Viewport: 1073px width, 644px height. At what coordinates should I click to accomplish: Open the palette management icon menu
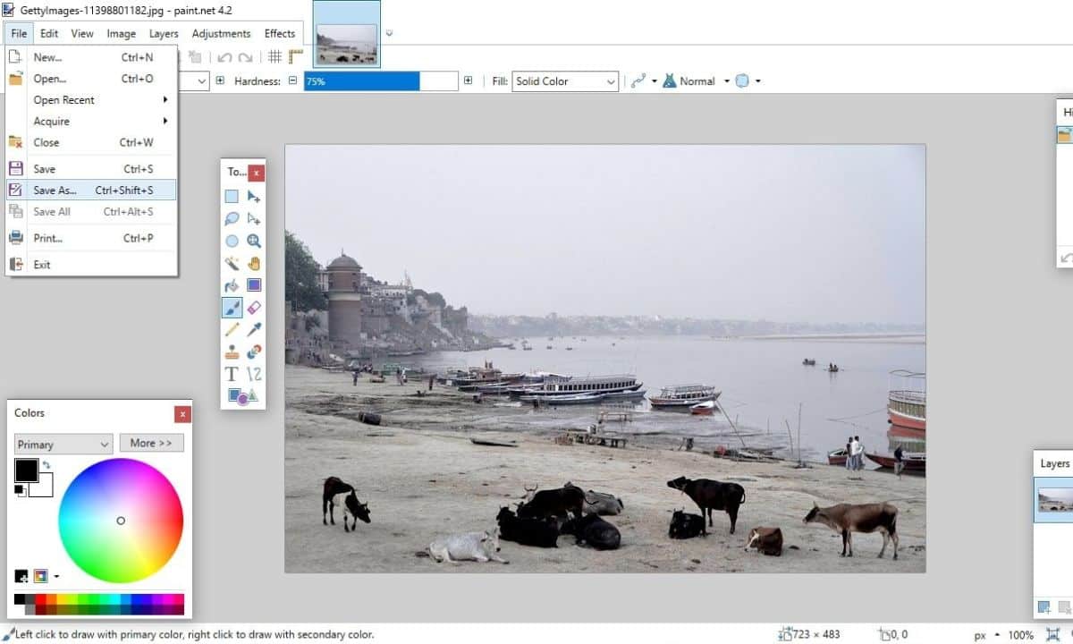tap(46, 576)
